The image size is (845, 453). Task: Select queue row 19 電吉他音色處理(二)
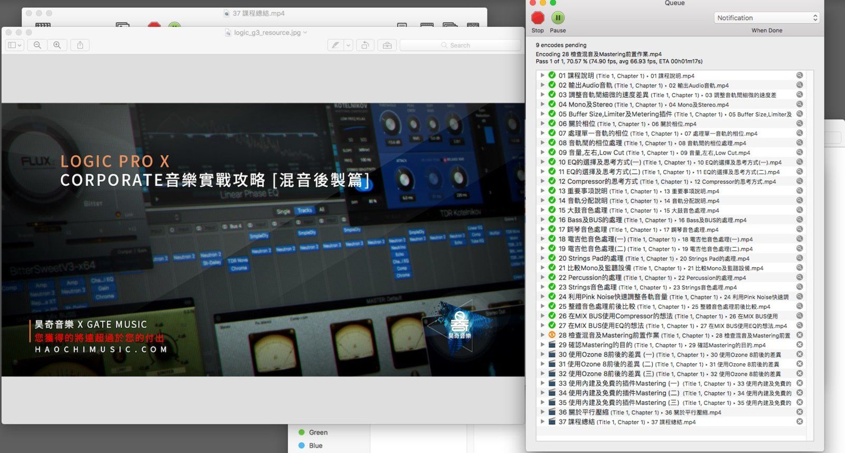[x=671, y=249]
